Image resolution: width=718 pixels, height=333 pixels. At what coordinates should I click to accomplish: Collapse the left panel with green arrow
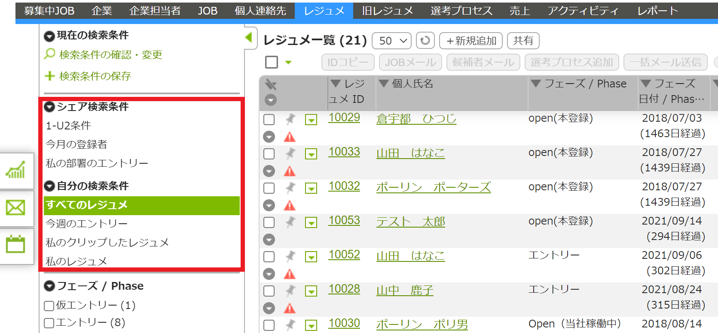[x=249, y=37]
